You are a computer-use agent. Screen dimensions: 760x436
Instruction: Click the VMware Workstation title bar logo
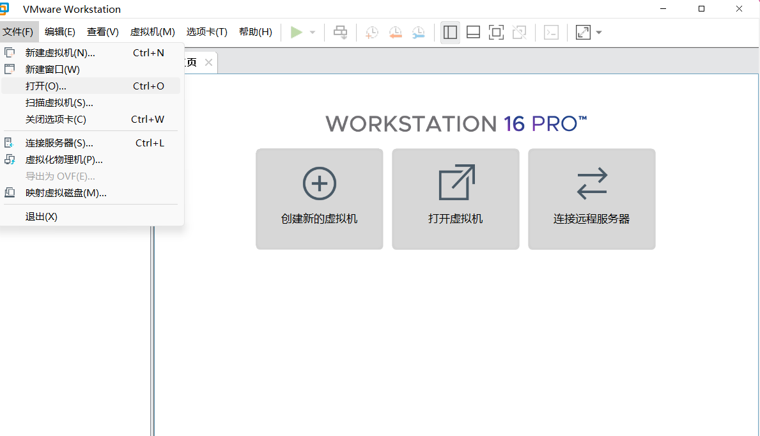tap(4, 9)
